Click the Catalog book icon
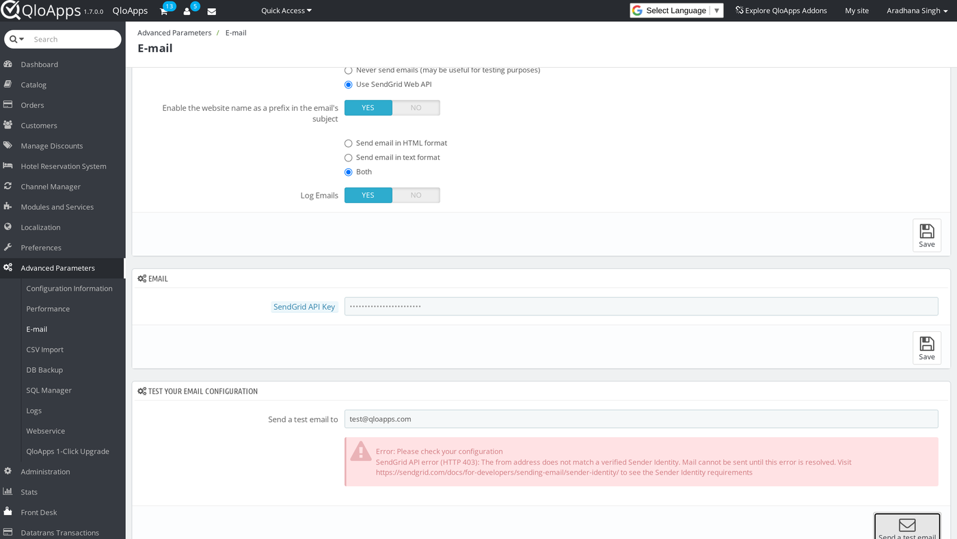 tap(8, 85)
